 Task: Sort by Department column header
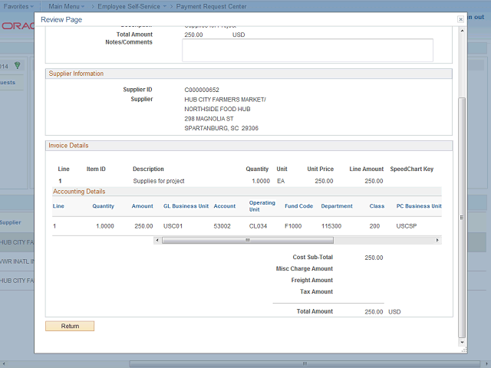(337, 206)
